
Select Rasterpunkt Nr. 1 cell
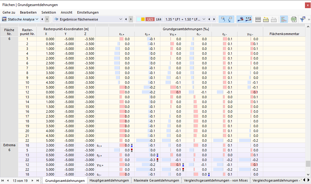click(x=27, y=39)
